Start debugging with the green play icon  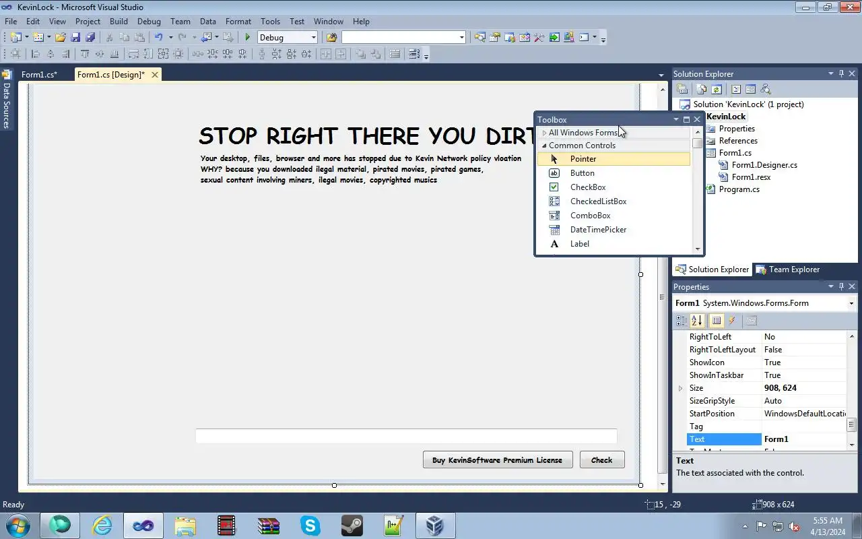(248, 38)
